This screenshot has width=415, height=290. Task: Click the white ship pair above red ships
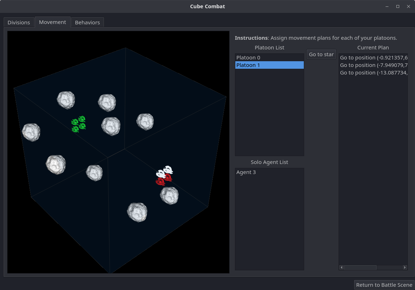coord(164,171)
